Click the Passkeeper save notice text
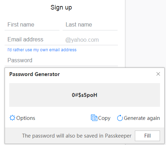 pyautogui.click(x=77, y=136)
